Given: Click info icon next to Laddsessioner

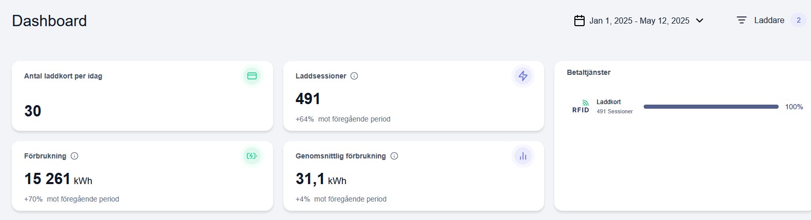Looking at the screenshot, I should (x=354, y=76).
